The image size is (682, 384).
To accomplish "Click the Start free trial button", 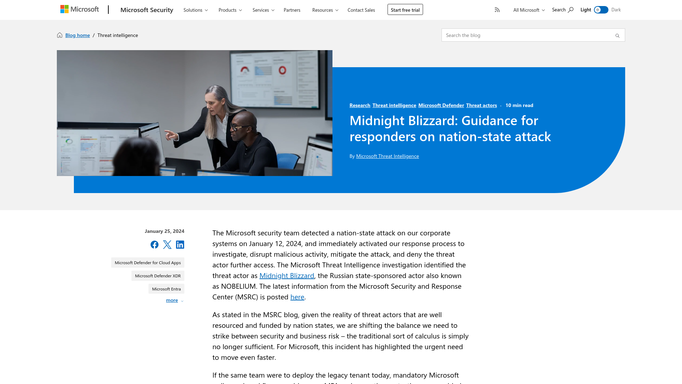I will [x=405, y=9].
